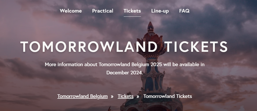257x111 pixels.
Task: Click the white underline beneath Tickets tab
Action: (132, 17)
